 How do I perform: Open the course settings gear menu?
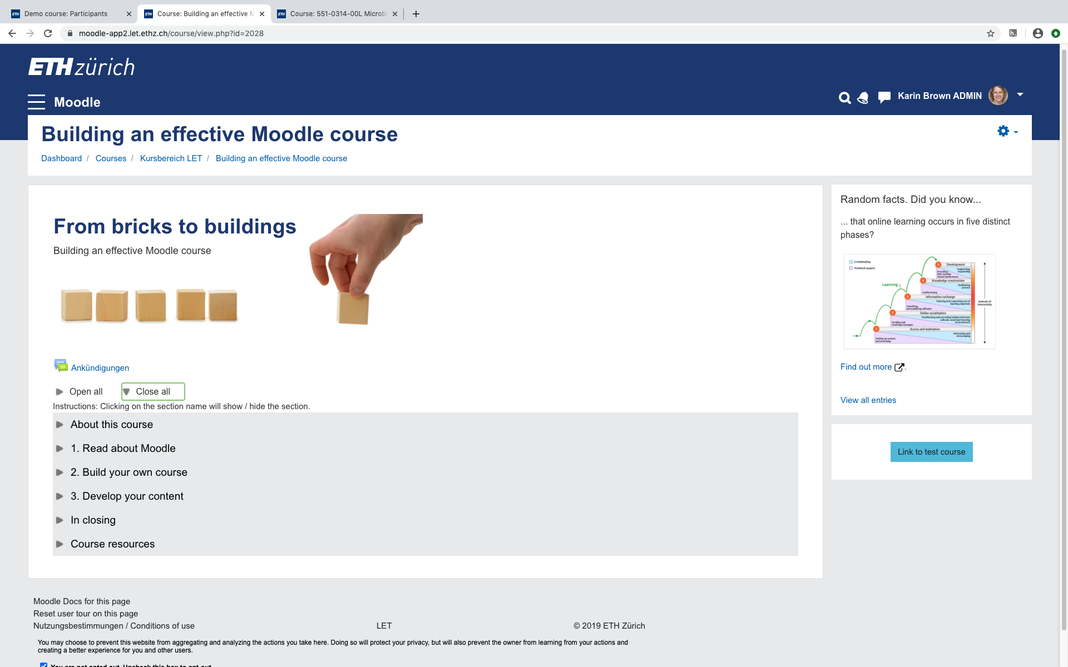1007,131
